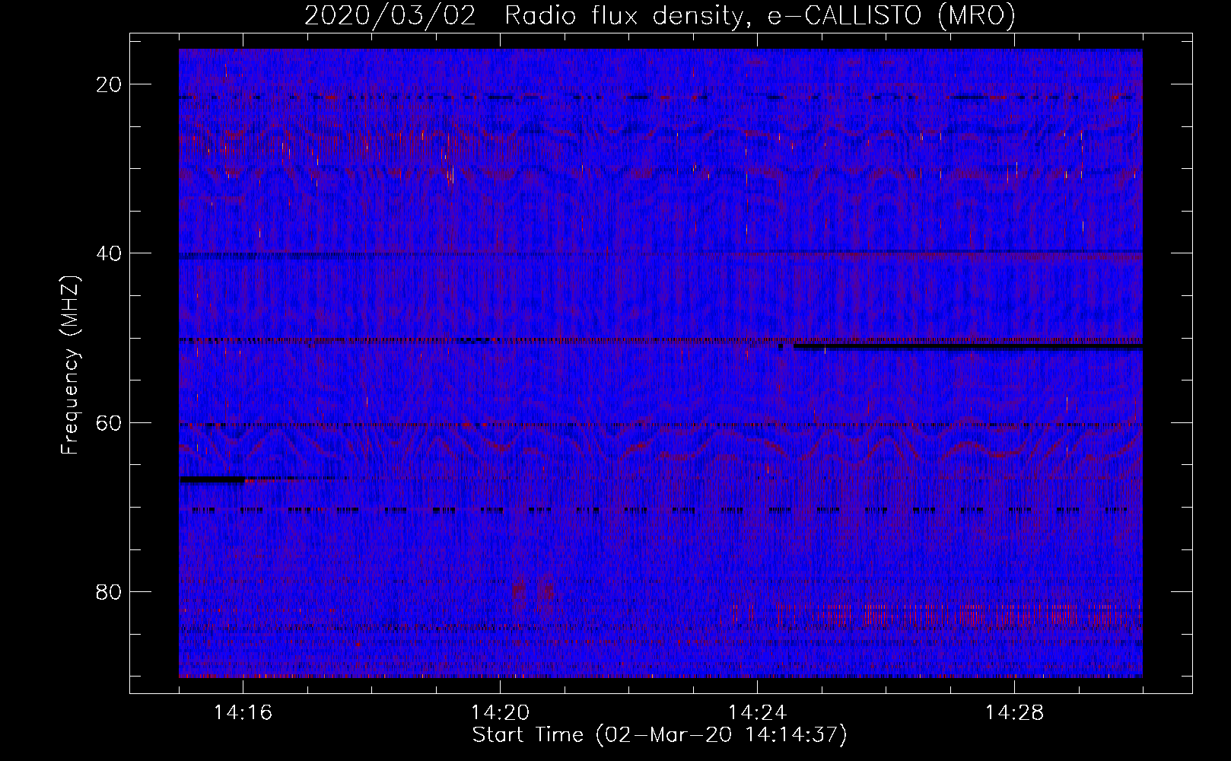Click the short black band near 67 MHz

click(x=212, y=479)
